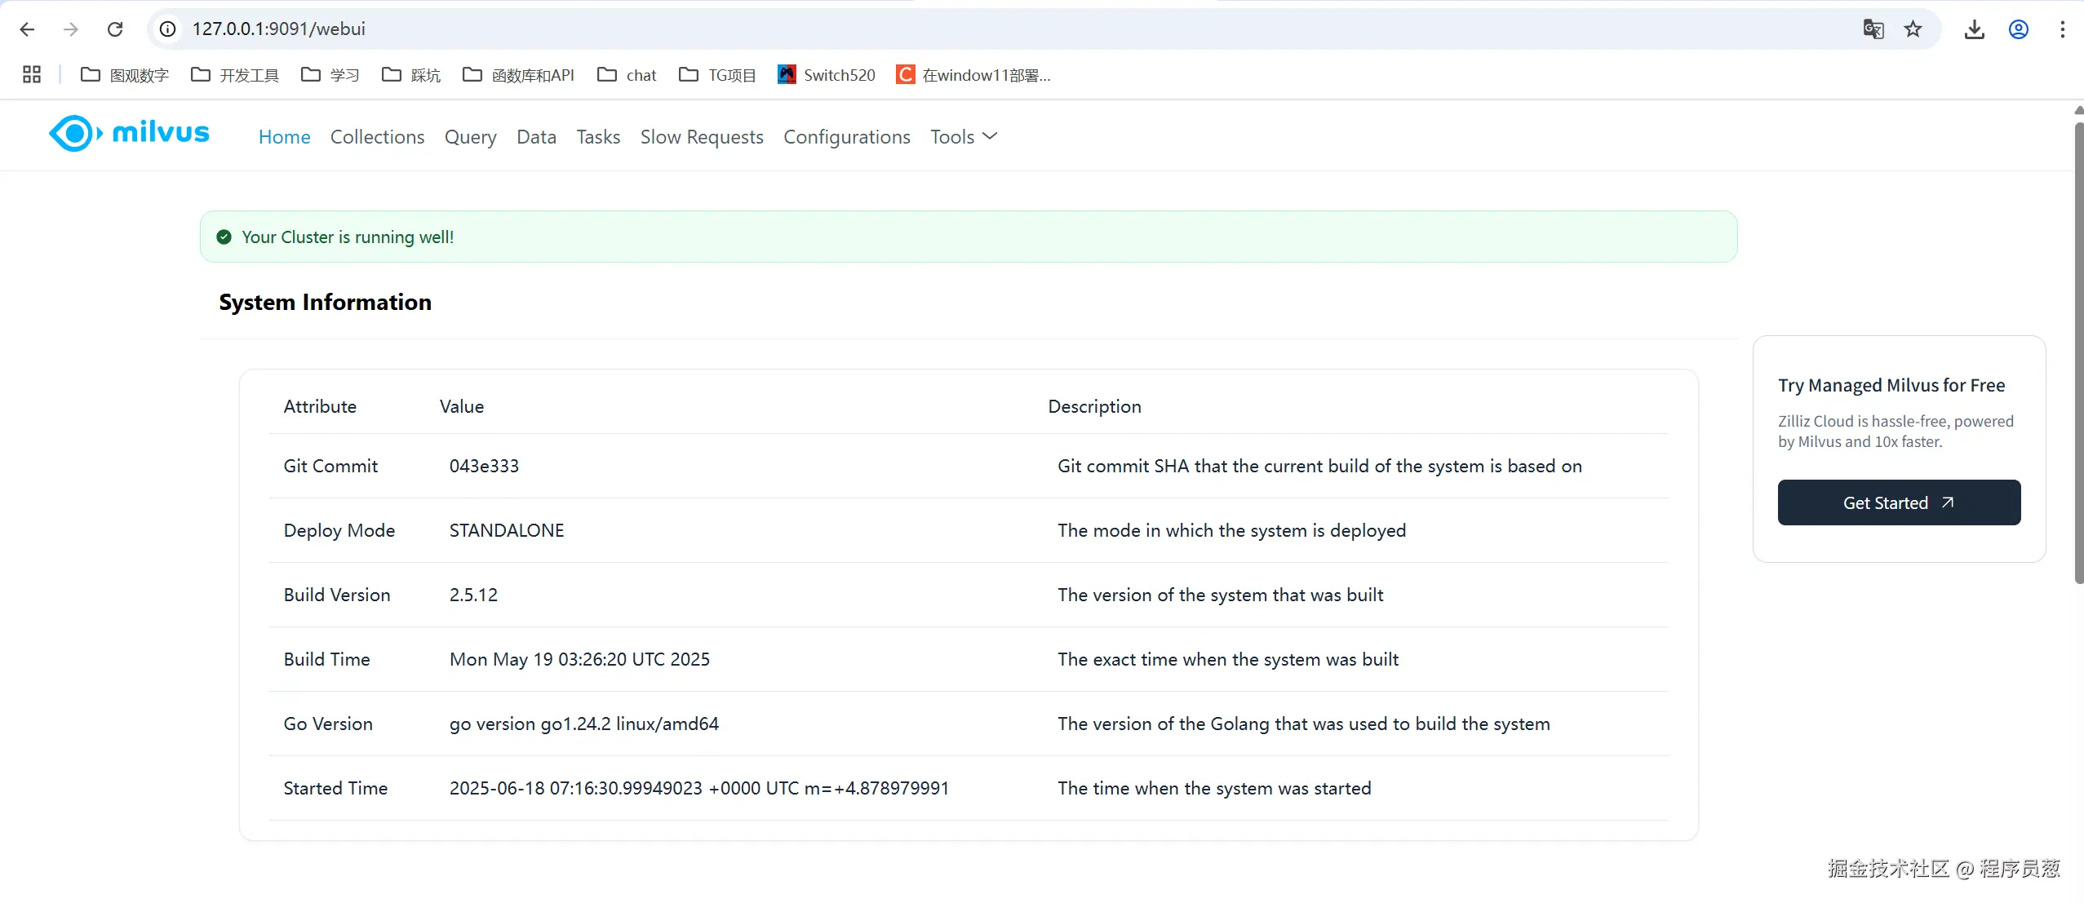Click the apps grid icon in bookmarks bar
Image resolution: width=2084 pixels, height=903 pixels.
(x=32, y=75)
